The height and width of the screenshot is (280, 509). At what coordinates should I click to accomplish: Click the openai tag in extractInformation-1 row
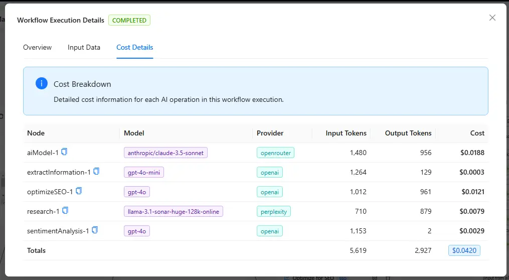pos(270,172)
